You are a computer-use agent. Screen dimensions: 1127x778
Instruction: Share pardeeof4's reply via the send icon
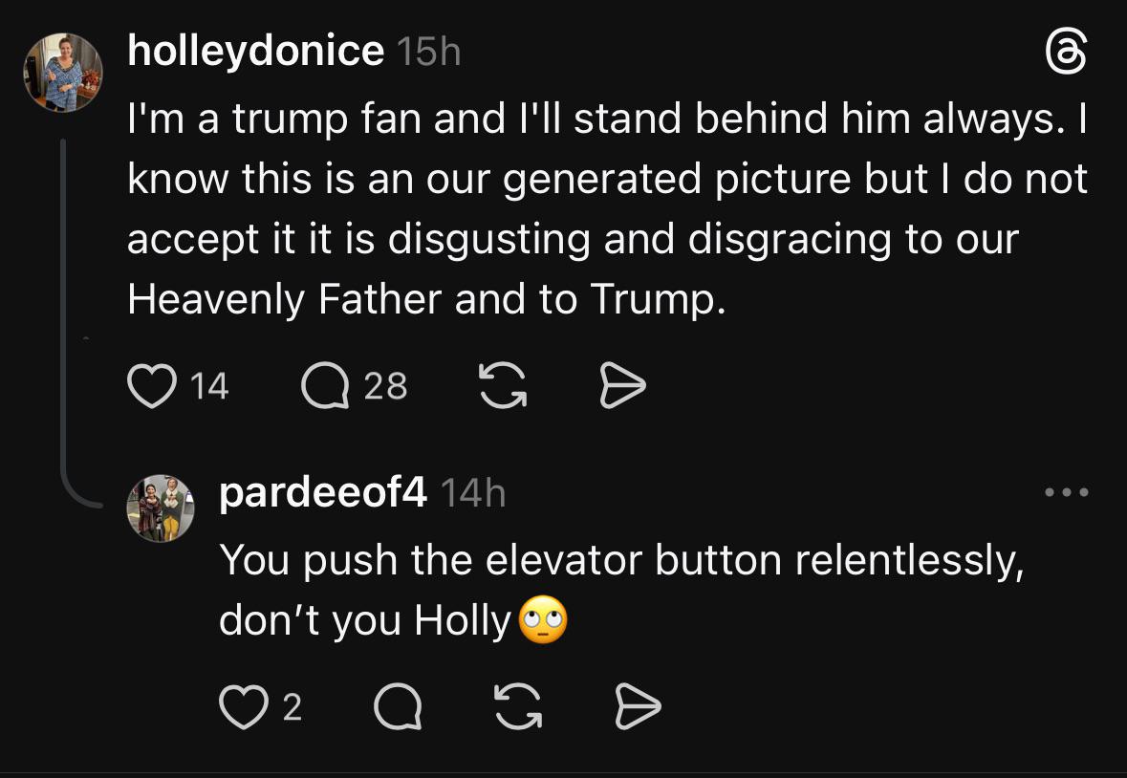pos(636,706)
